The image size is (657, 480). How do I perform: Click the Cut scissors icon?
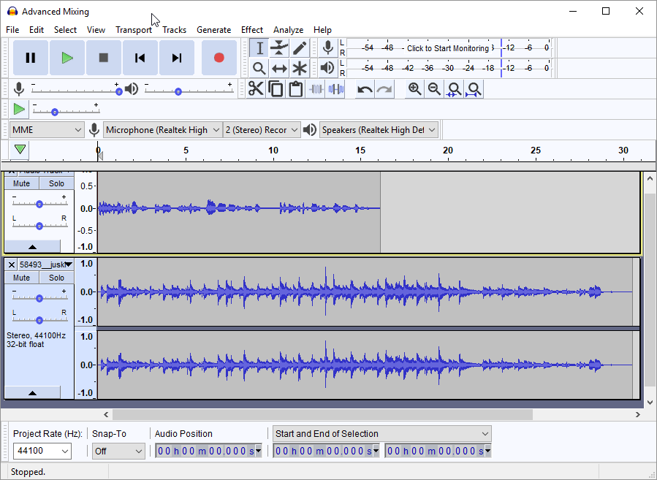click(x=256, y=89)
